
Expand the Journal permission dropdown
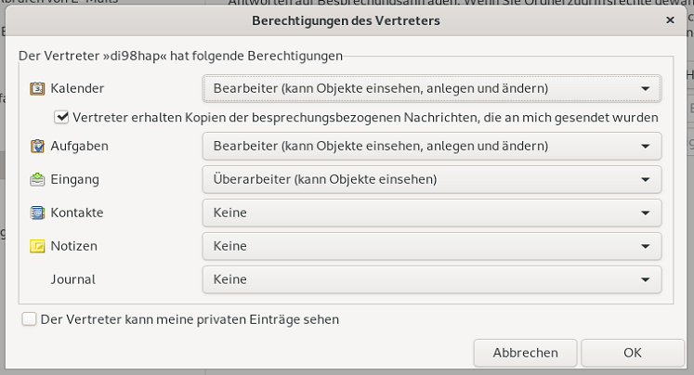pyautogui.click(x=431, y=279)
